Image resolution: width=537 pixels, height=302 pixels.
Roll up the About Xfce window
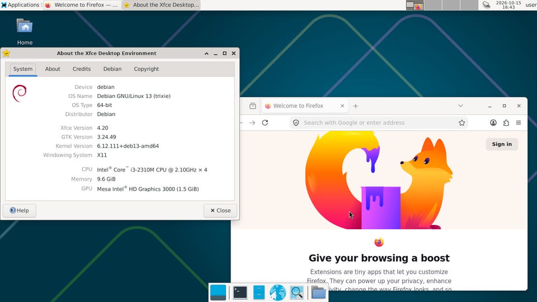[x=206, y=54]
